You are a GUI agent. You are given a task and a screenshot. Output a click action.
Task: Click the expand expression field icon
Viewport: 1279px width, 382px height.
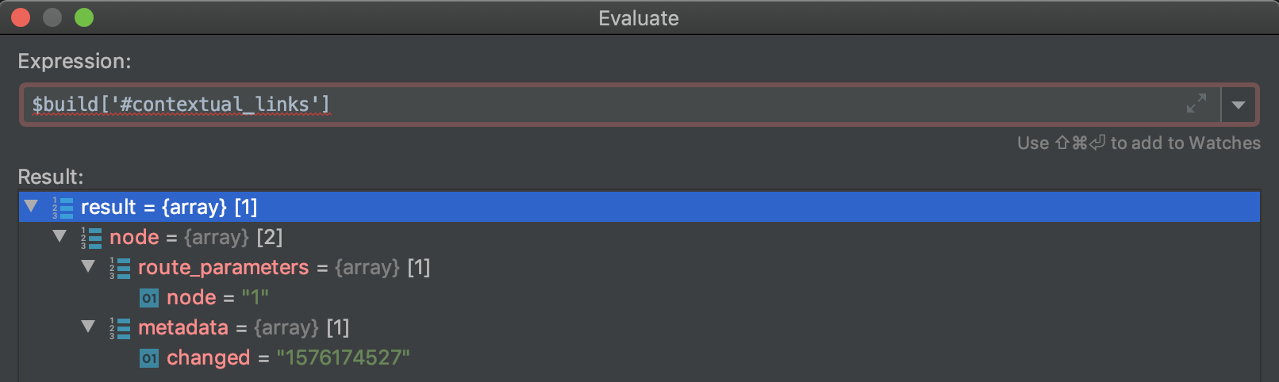pyautogui.click(x=1196, y=103)
